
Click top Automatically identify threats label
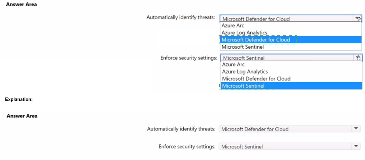tap(180, 17)
